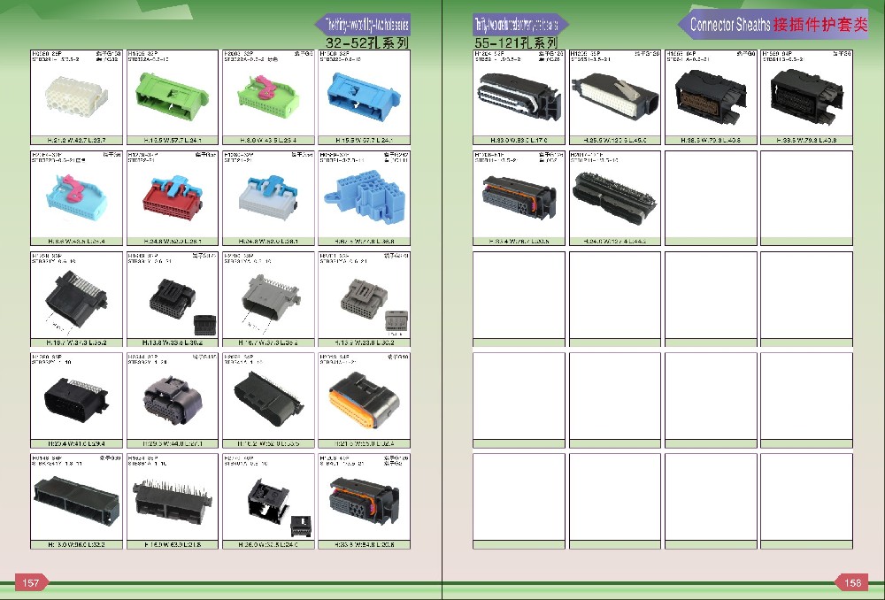Click the black connector with wide orange seal
The image size is (885, 600).
click(364, 399)
